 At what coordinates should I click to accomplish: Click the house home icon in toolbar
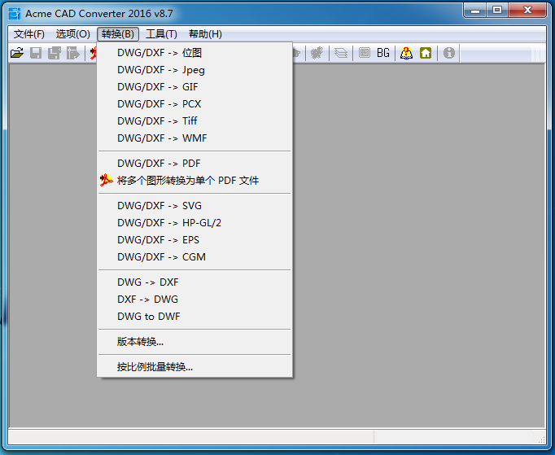(x=426, y=53)
